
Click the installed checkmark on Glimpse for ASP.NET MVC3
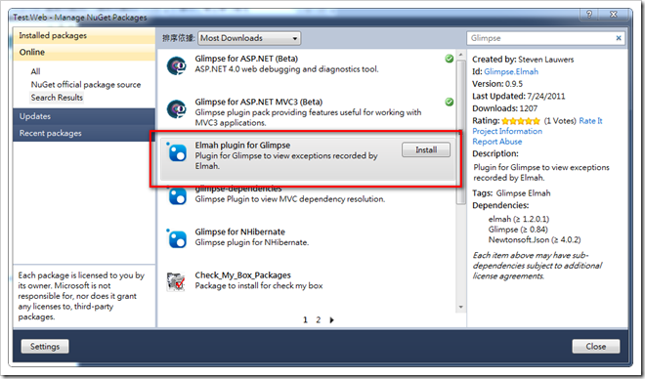(450, 102)
